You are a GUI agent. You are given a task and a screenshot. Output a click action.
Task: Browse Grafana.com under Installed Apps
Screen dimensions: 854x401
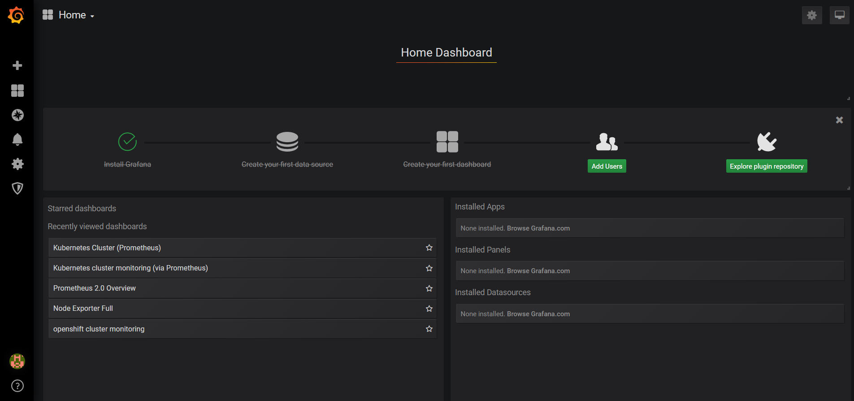pyautogui.click(x=538, y=228)
